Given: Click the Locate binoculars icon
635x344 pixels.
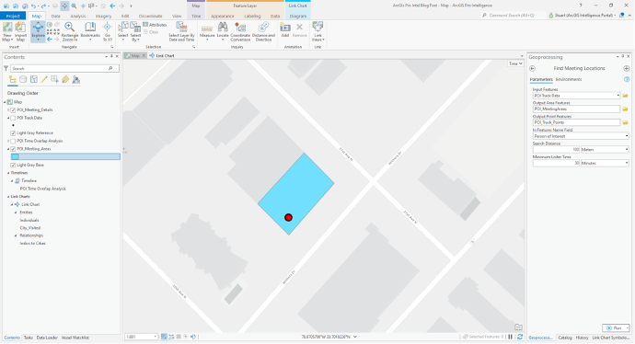Looking at the screenshot, I should click(x=223, y=28).
